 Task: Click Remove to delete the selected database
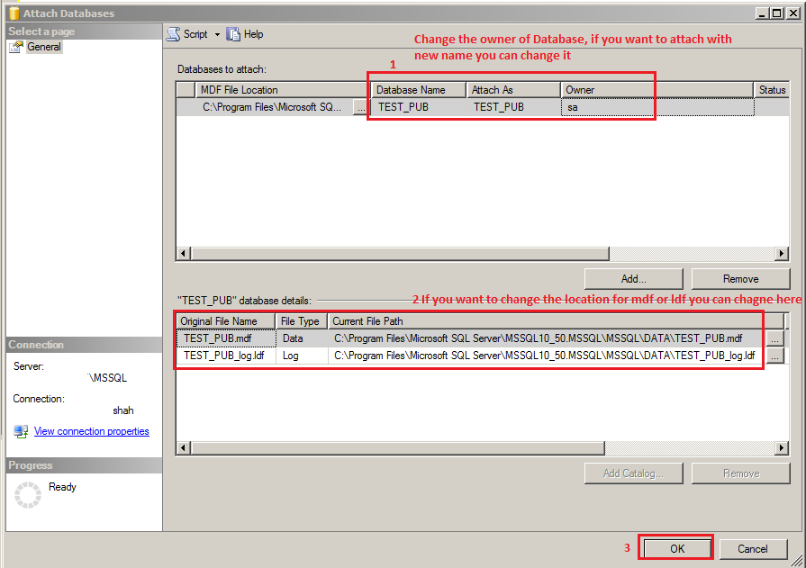pos(740,278)
